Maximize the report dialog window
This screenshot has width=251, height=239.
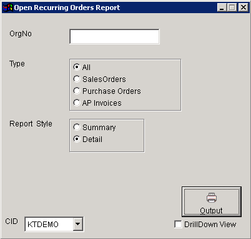tap(232, 8)
